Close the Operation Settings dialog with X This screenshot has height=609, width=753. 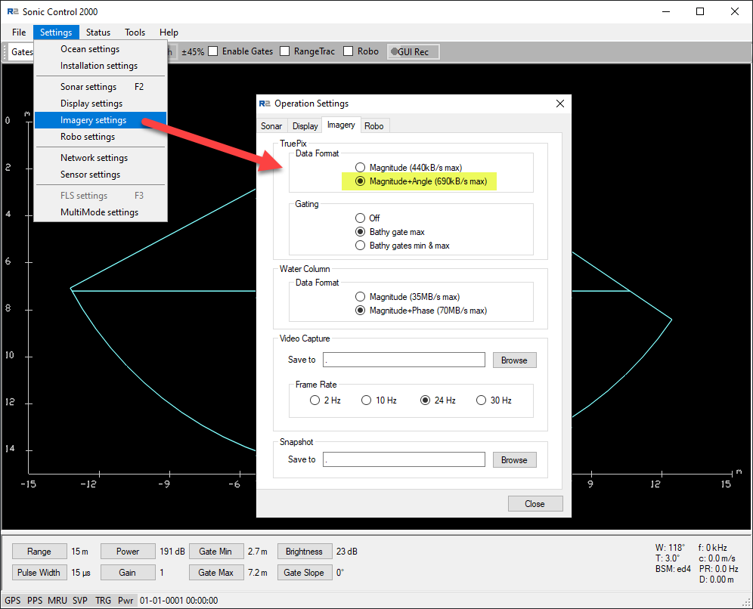[x=560, y=104]
